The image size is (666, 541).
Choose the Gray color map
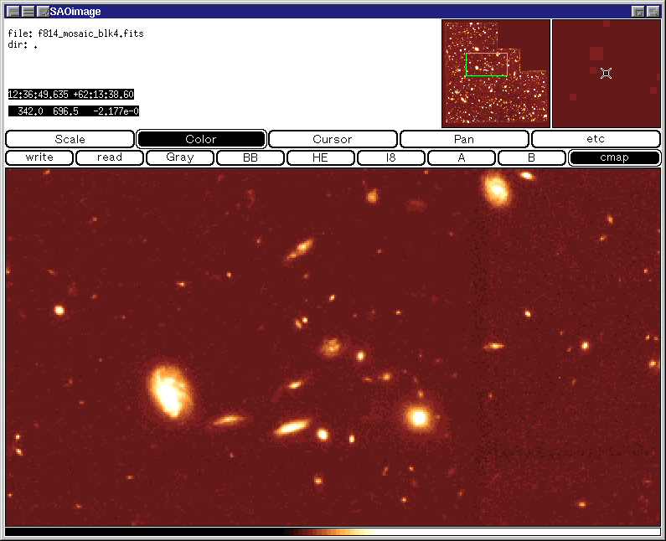pyautogui.click(x=180, y=157)
